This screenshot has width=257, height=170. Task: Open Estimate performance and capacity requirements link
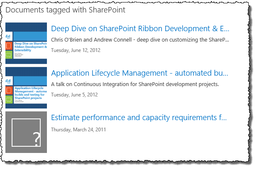(x=139, y=118)
